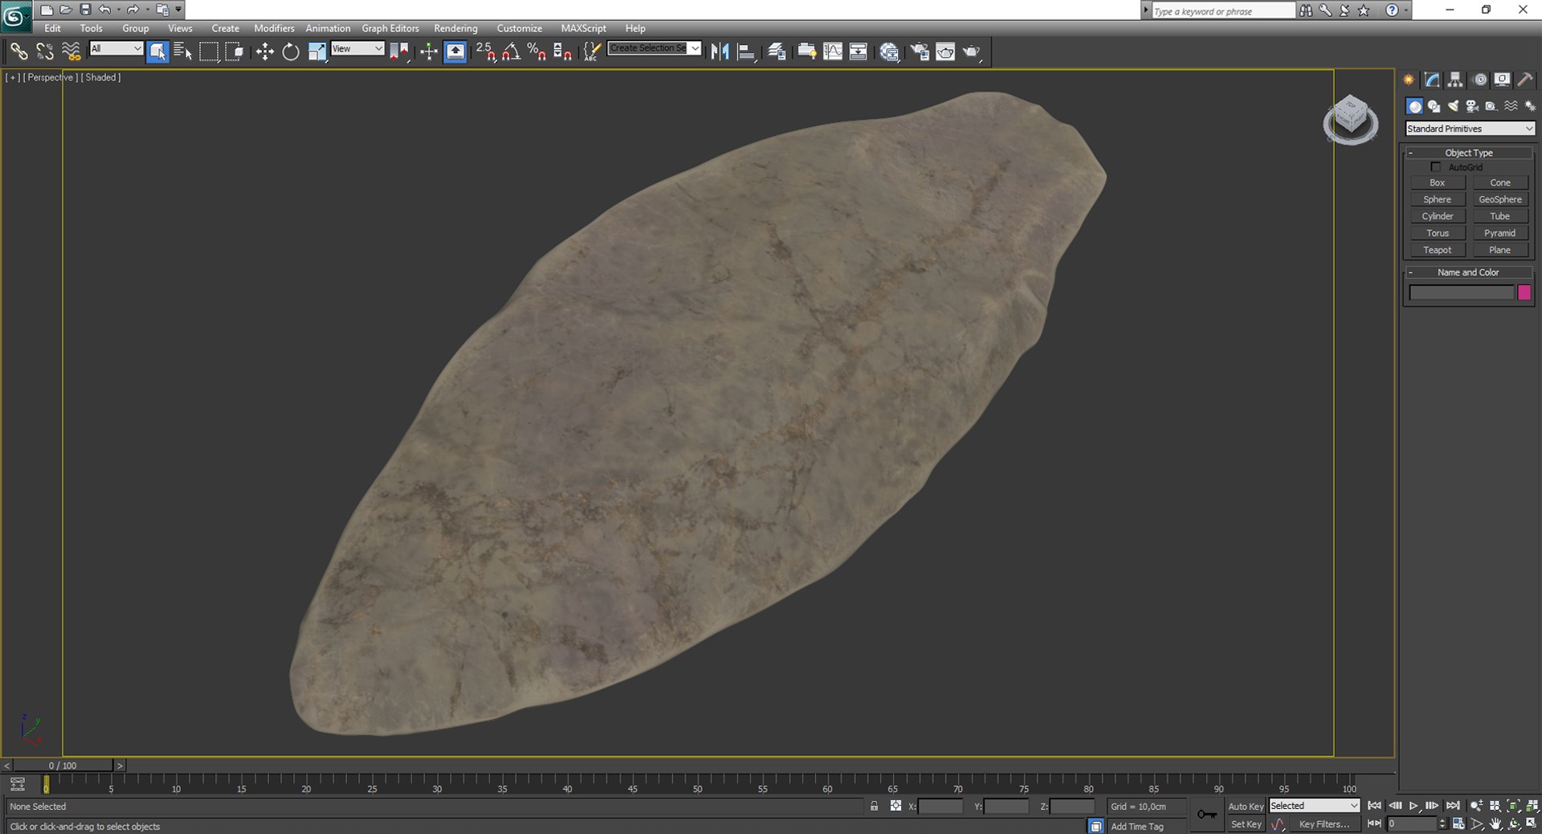Open Curve Editor icon
The image size is (1542, 834).
[833, 51]
